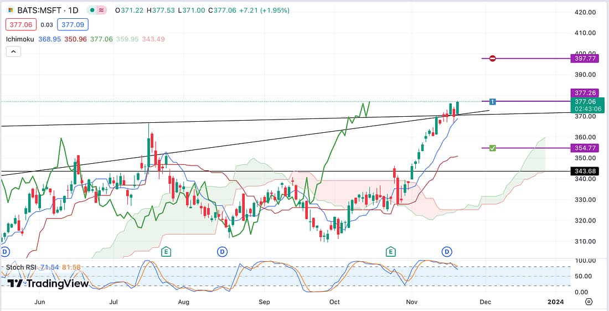Click the purple 354.77 price axis label
This screenshot has width=609, height=311.
[583, 148]
